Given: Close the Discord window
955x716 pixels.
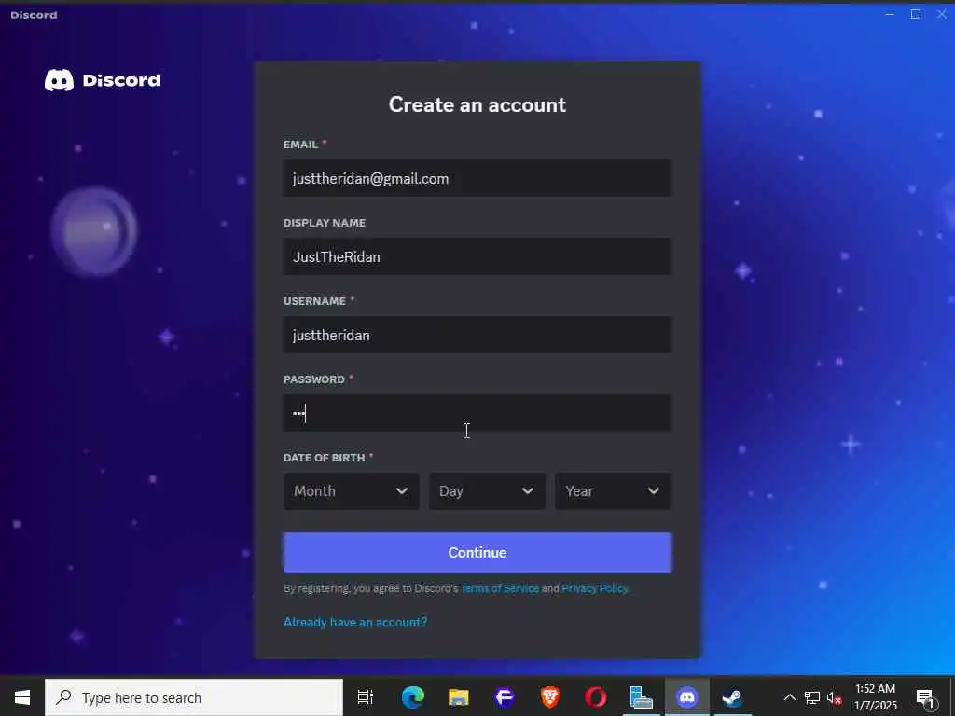Looking at the screenshot, I should (942, 14).
